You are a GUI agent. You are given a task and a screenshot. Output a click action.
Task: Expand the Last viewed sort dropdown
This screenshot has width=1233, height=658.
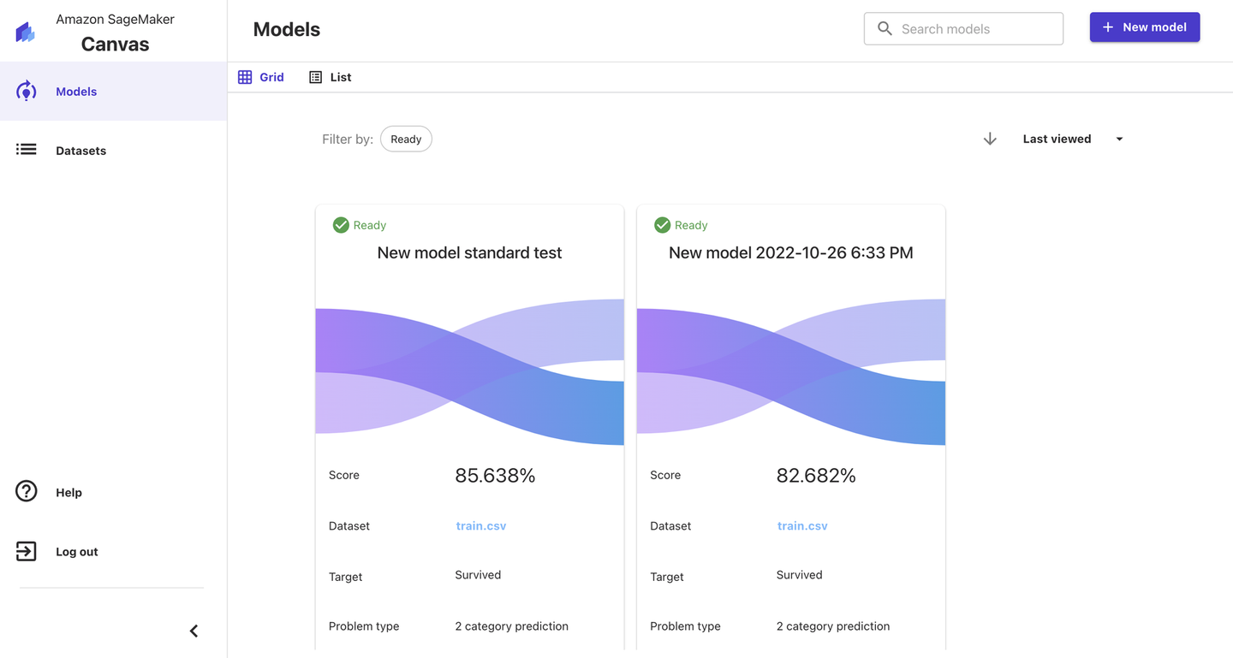[1118, 139]
